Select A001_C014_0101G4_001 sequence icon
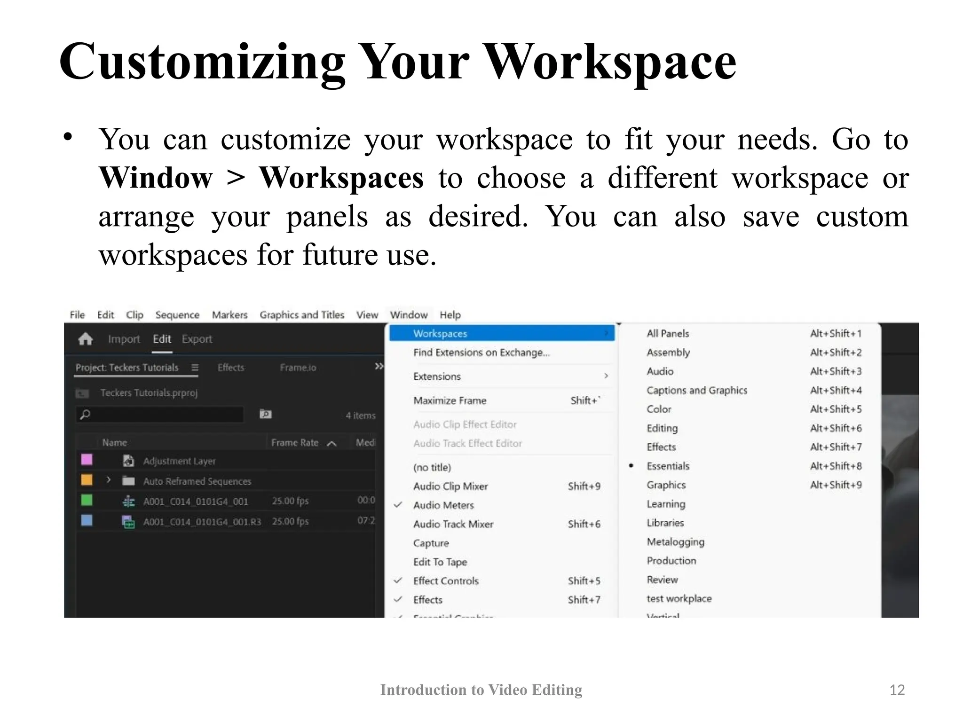 click(x=128, y=502)
